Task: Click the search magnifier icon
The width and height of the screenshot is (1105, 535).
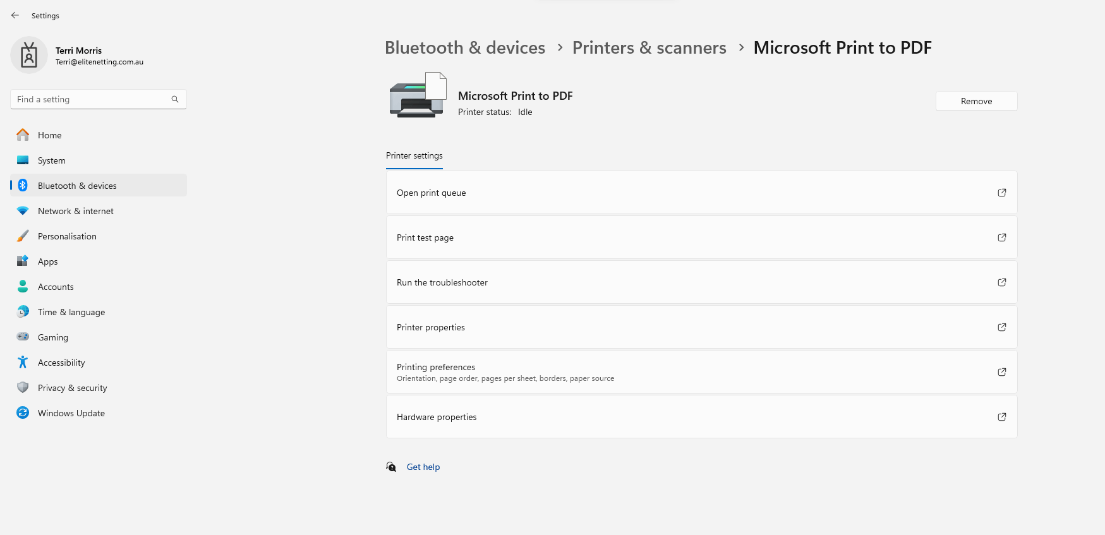Action: tap(175, 99)
